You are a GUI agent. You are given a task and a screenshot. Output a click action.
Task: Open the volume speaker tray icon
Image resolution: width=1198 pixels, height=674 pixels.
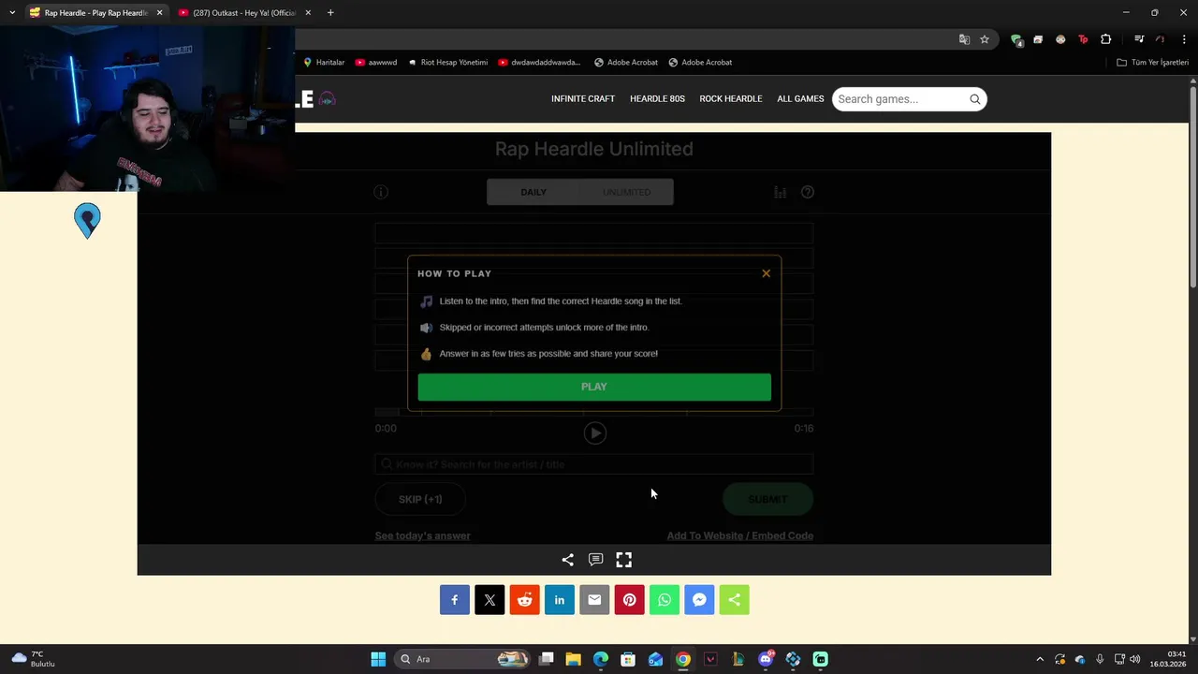point(1134,659)
